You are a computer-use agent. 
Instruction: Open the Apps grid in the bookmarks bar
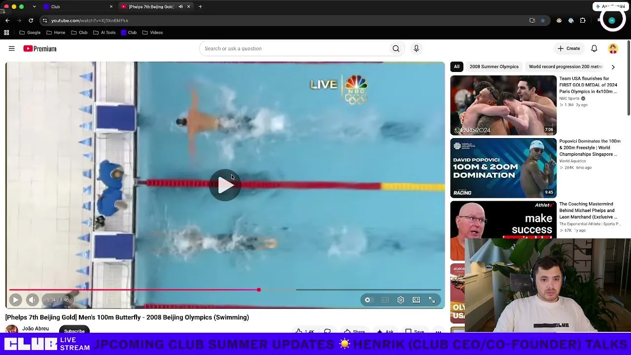6,33
